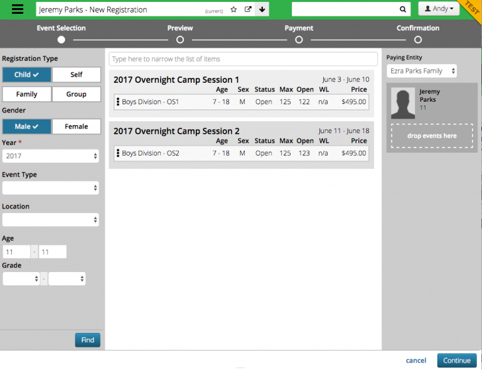This screenshot has height=370, width=482.
Task: Select Self registration type
Action: 76,75
